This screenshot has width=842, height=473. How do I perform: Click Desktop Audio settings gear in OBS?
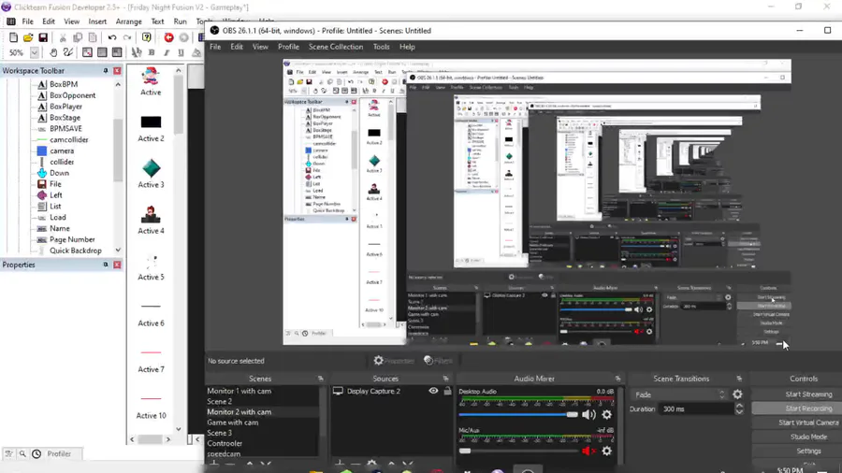tap(607, 414)
